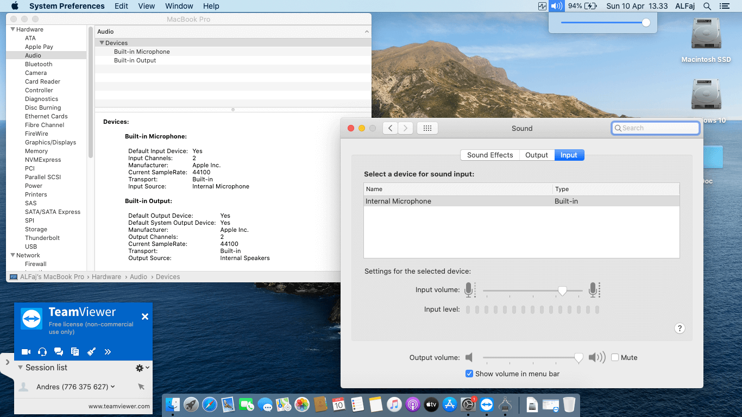Open the Window menu in menu bar

[179, 6]
